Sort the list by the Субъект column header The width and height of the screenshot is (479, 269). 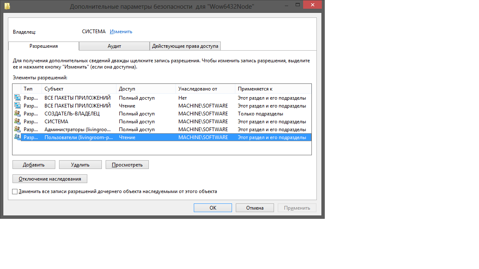(x=79, y=89)
